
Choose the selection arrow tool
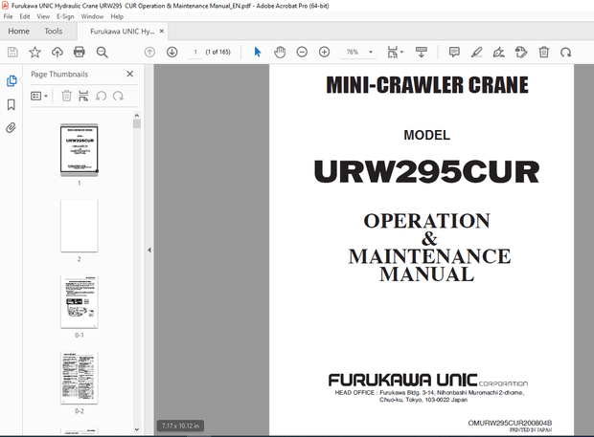point(258,53)
